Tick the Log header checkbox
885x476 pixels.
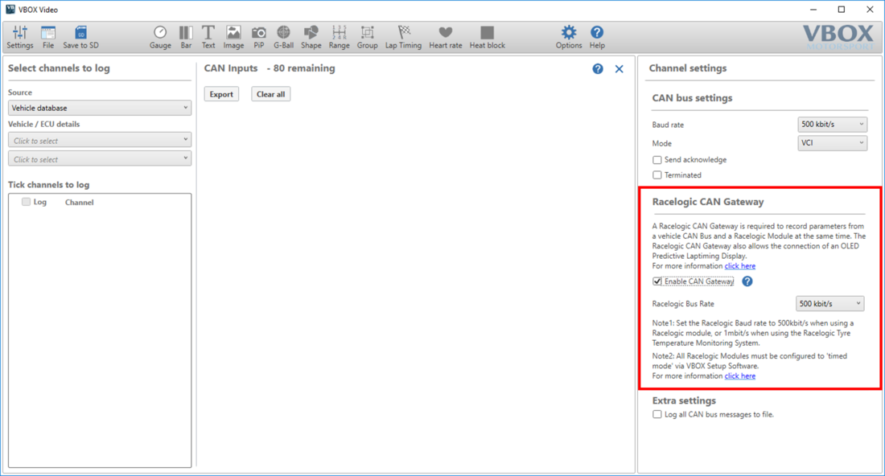coord(26,202)
